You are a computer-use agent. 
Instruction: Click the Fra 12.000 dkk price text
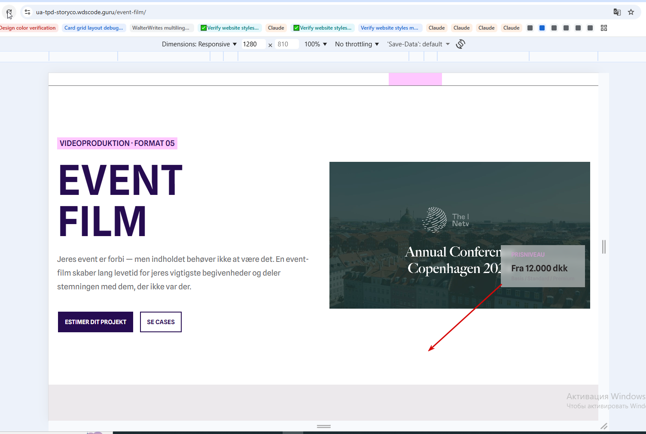539,268
